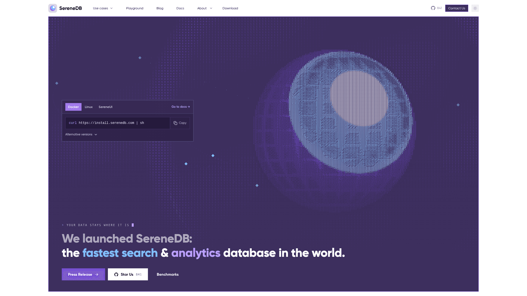Click the header GitHub star count 841
The image size is (527, 296).
click(439, 8)
